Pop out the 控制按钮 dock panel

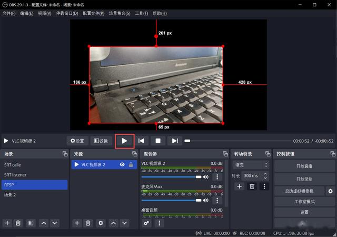pos(333,154)
